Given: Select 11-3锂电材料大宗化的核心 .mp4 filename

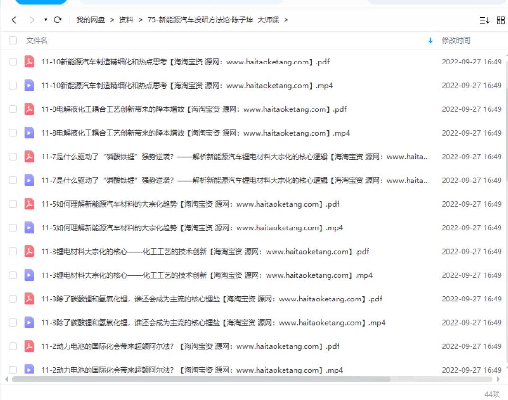Looking at the screenshot, I should 206,275.
